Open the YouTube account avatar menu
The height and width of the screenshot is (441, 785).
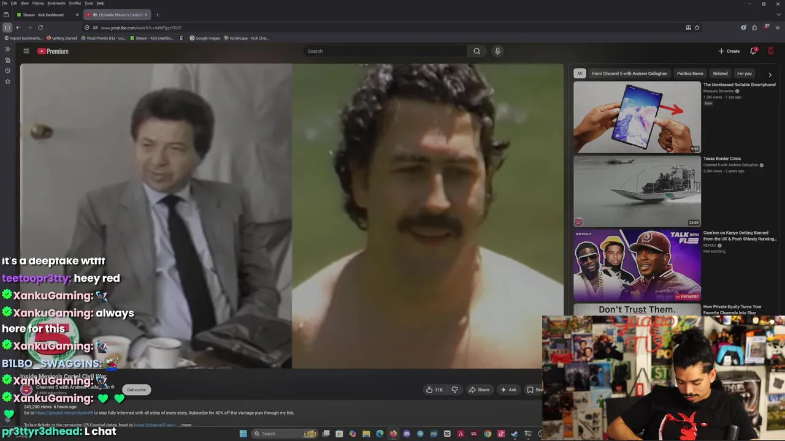(771, 51)
